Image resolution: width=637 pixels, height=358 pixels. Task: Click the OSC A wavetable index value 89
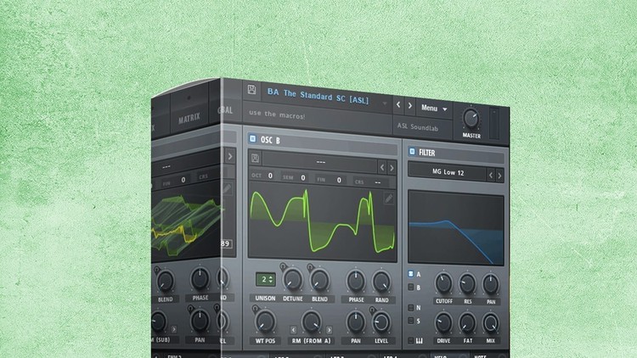(x=226, y=243)
